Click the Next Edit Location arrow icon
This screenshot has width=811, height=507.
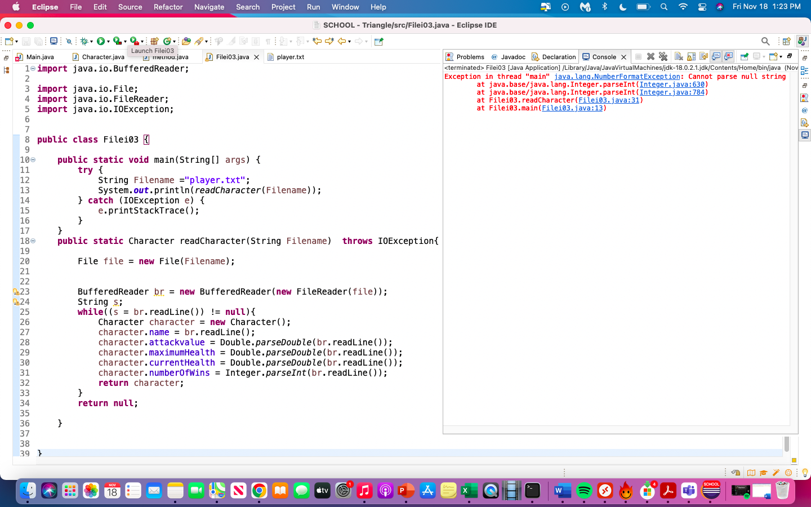click(329, 41)
